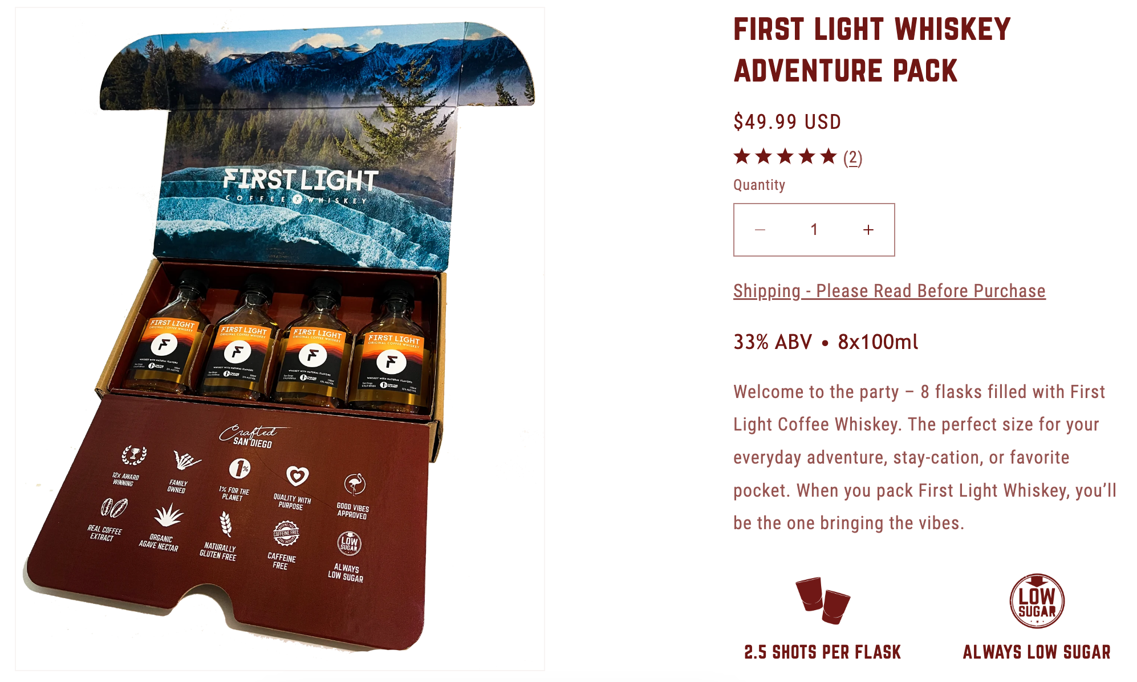
Task: Click the Caffeine Free badge on box
Action: coord(286,534)
